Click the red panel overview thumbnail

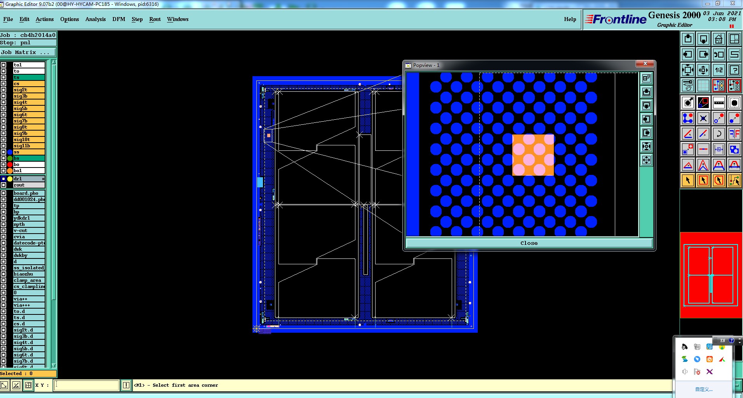coord(711,275)
